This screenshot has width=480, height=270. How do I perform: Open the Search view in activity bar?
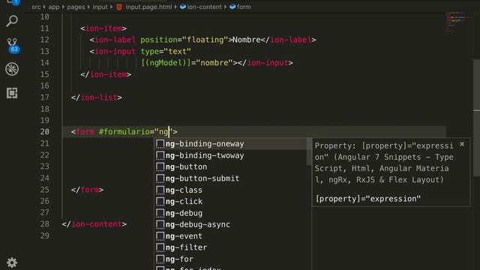12,21
